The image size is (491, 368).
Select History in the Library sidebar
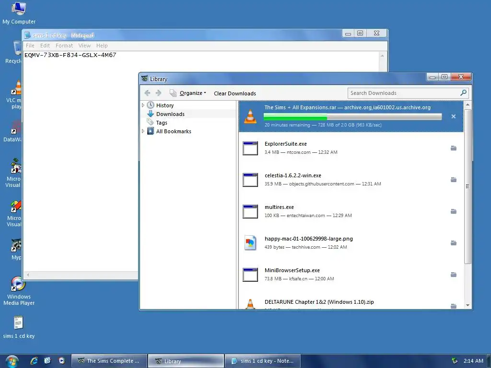click(165, 105)
